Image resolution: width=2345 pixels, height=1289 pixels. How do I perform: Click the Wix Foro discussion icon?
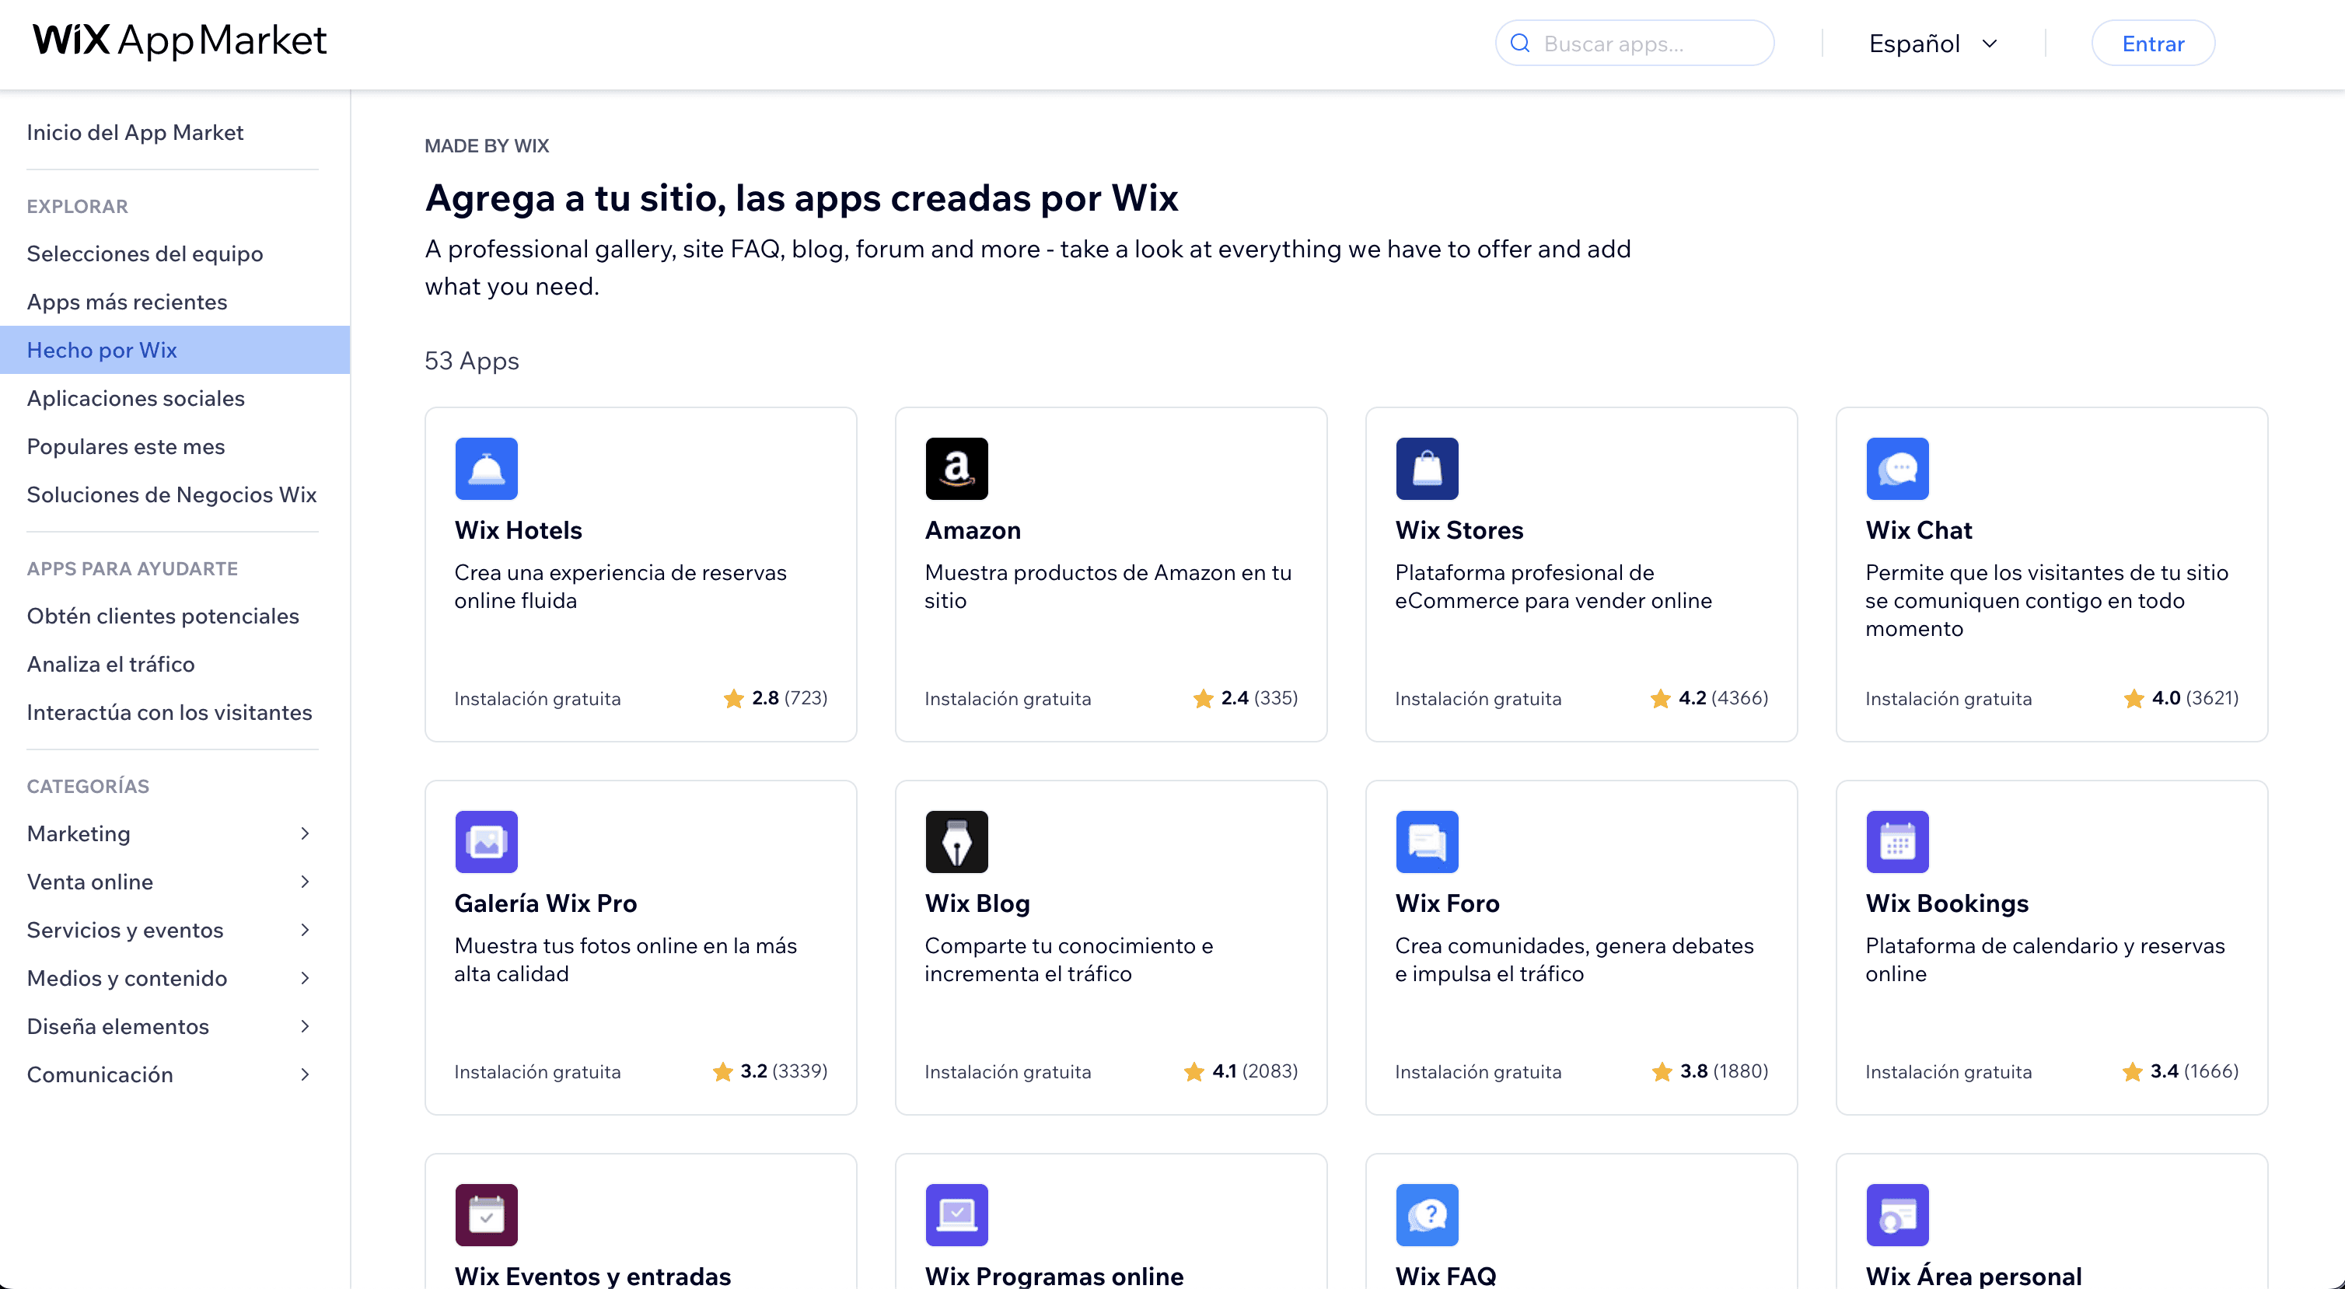click(1428, 842)
